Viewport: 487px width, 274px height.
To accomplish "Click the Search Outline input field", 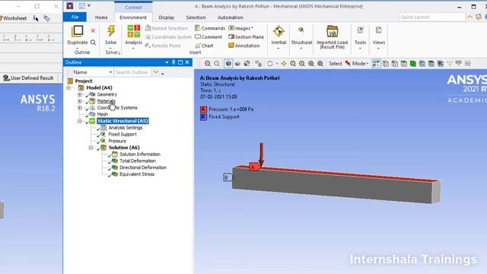I will (x=132, y=72).
